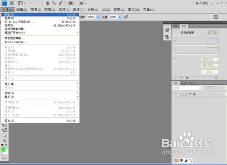Launch Bridge from the Br icon

[x=12, y=3]
